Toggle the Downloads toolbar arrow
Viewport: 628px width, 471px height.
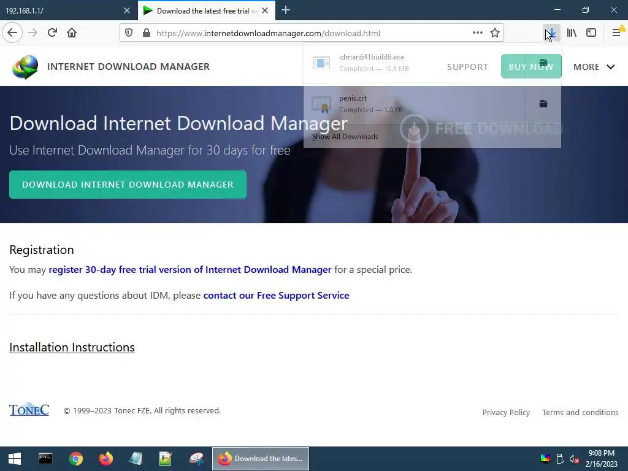551,33
